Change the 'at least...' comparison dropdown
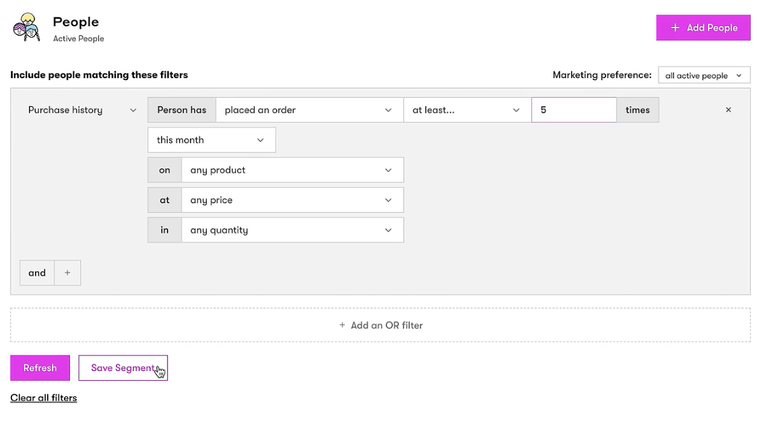This screenshot has height=426, width=757. 467,110
